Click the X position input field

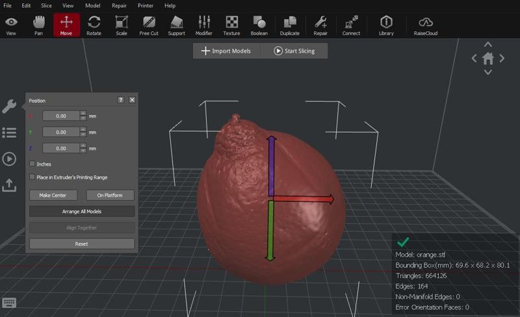coord(61,116)
